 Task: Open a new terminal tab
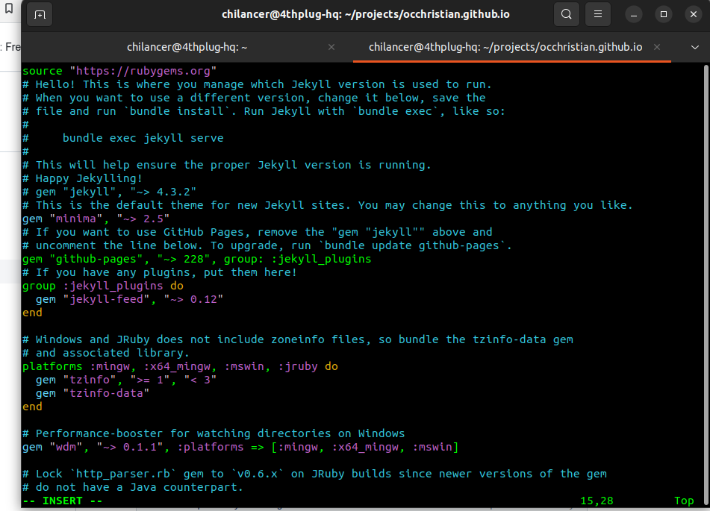pyautogui.click(x=40, y=14)
